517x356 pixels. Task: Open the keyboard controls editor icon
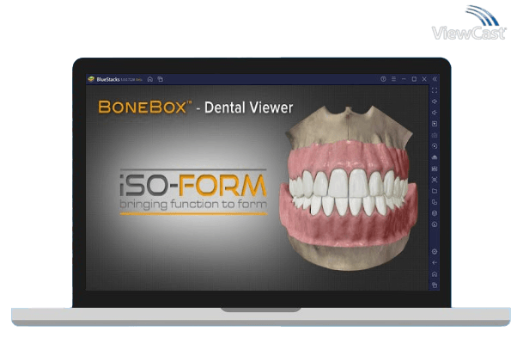(435, 135)
